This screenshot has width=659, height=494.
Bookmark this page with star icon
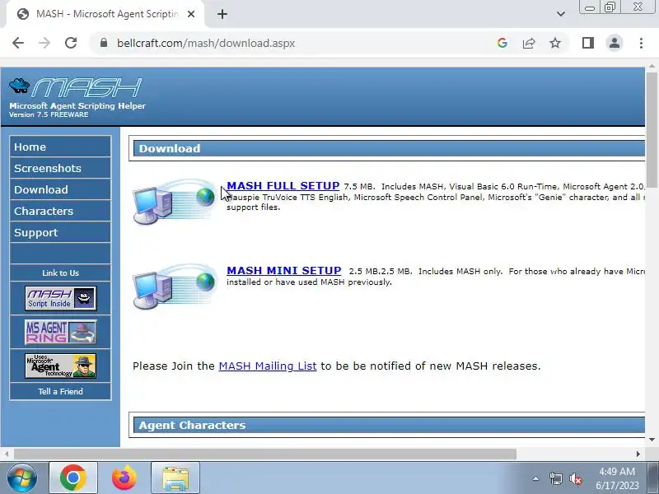coord(555,43)
